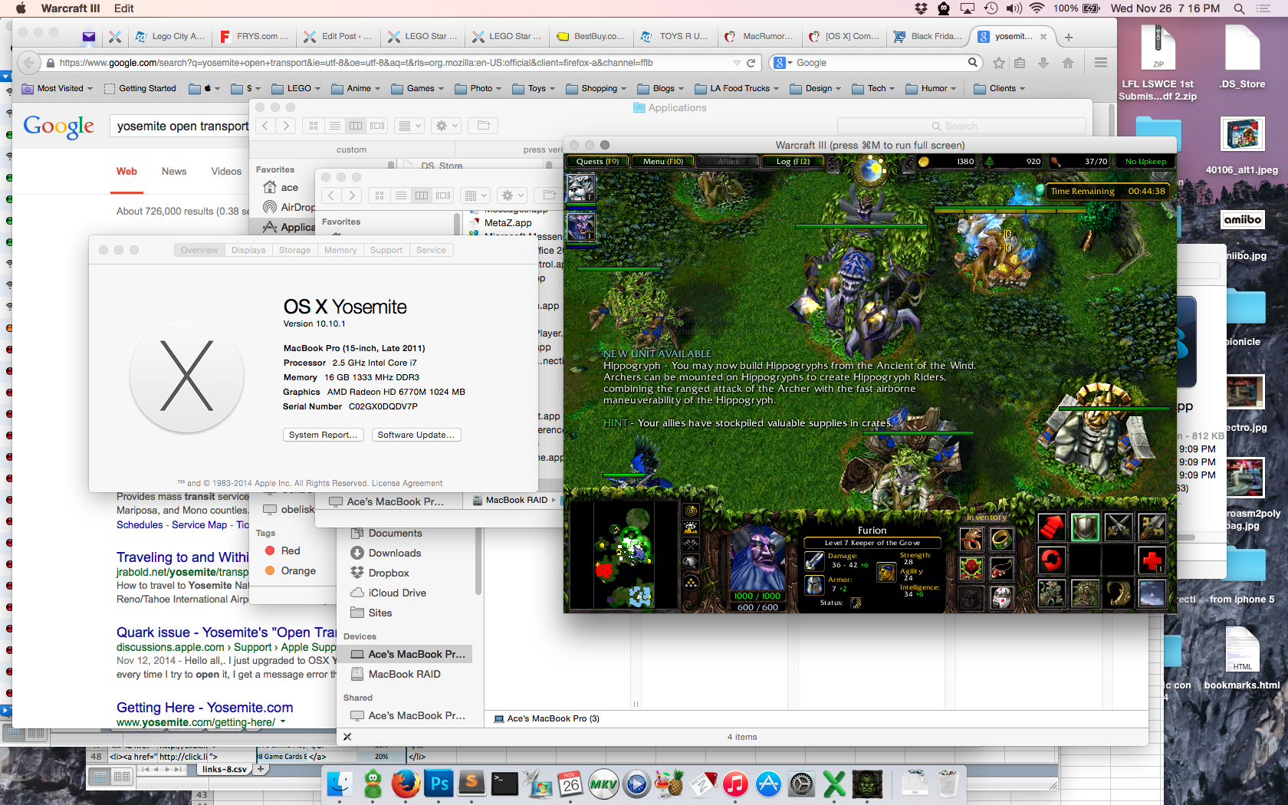Switch Applications Finder window to icon view

pyautogui.click(x=314, y=126)
